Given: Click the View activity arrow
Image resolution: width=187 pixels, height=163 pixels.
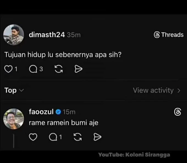Looking at the screenshot, I should (179, 91).
